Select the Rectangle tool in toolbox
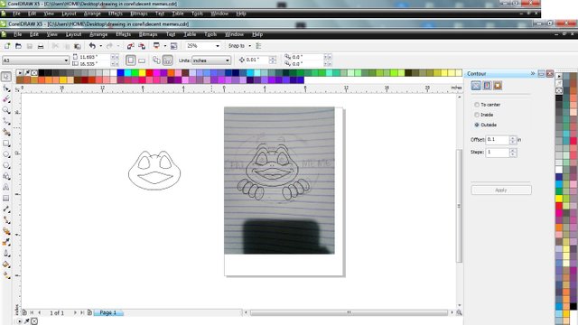This screenshot has width=578, height=325. click(x=6, y=143)
